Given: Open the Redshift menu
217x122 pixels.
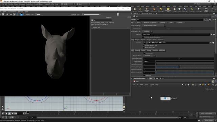Looking at the screenshot, I should 47,4.
